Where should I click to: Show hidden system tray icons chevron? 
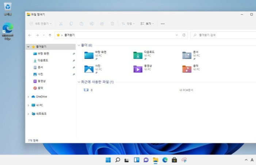click(246, 160)
